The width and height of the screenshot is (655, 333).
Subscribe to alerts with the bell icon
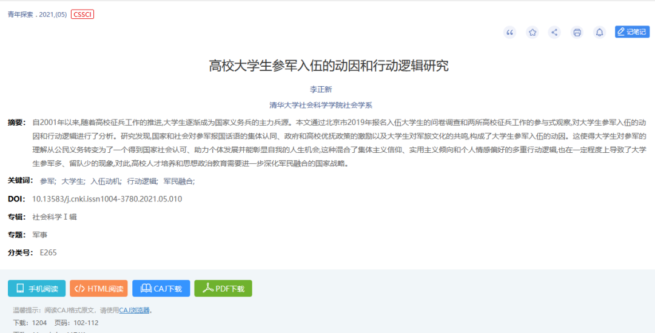tap(599, 33)
